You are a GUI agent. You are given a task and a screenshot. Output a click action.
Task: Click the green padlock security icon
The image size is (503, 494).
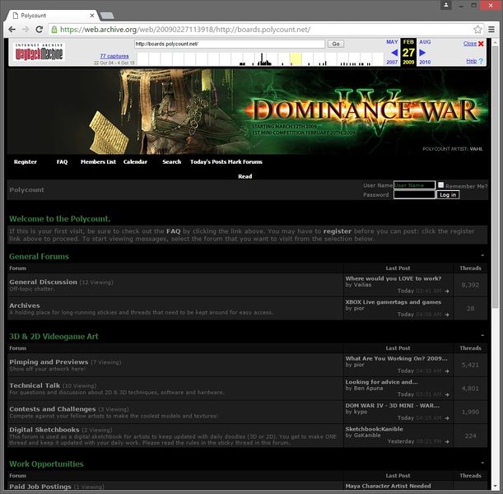point(54,30)
